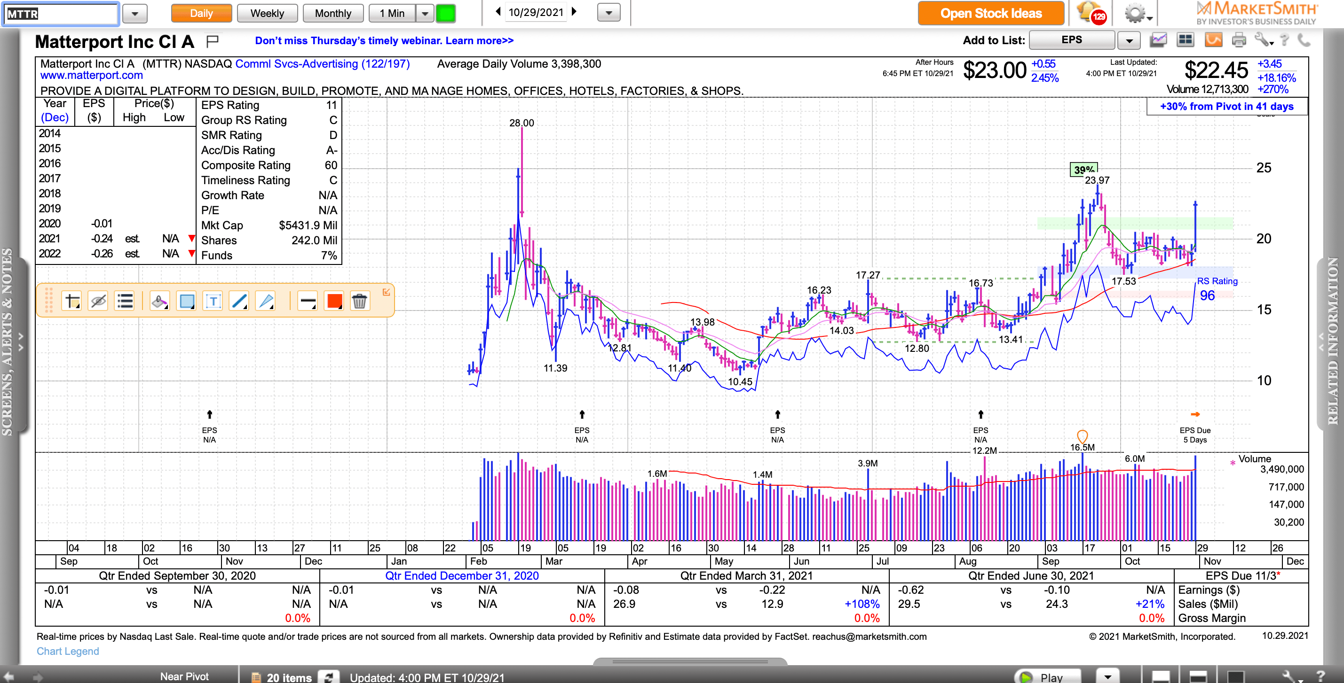1344x683 pixels.
Task: Expand the Add to List dropdown arrow
Action: [1129, 40]
